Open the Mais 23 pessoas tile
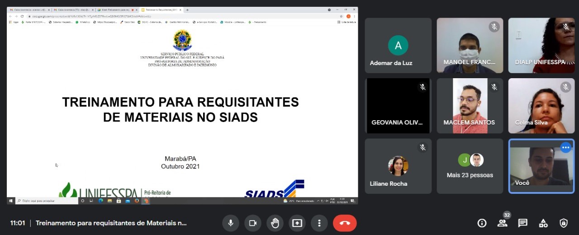The image size is (579, 235). [470, 166]
